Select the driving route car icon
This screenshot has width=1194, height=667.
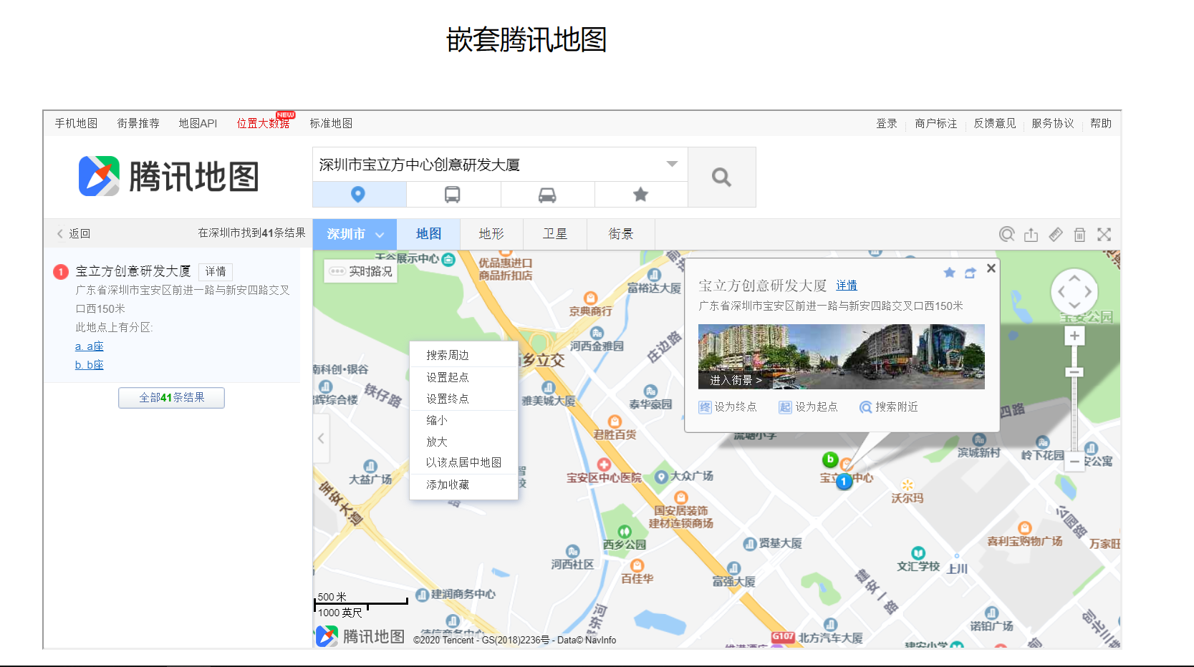547,194
